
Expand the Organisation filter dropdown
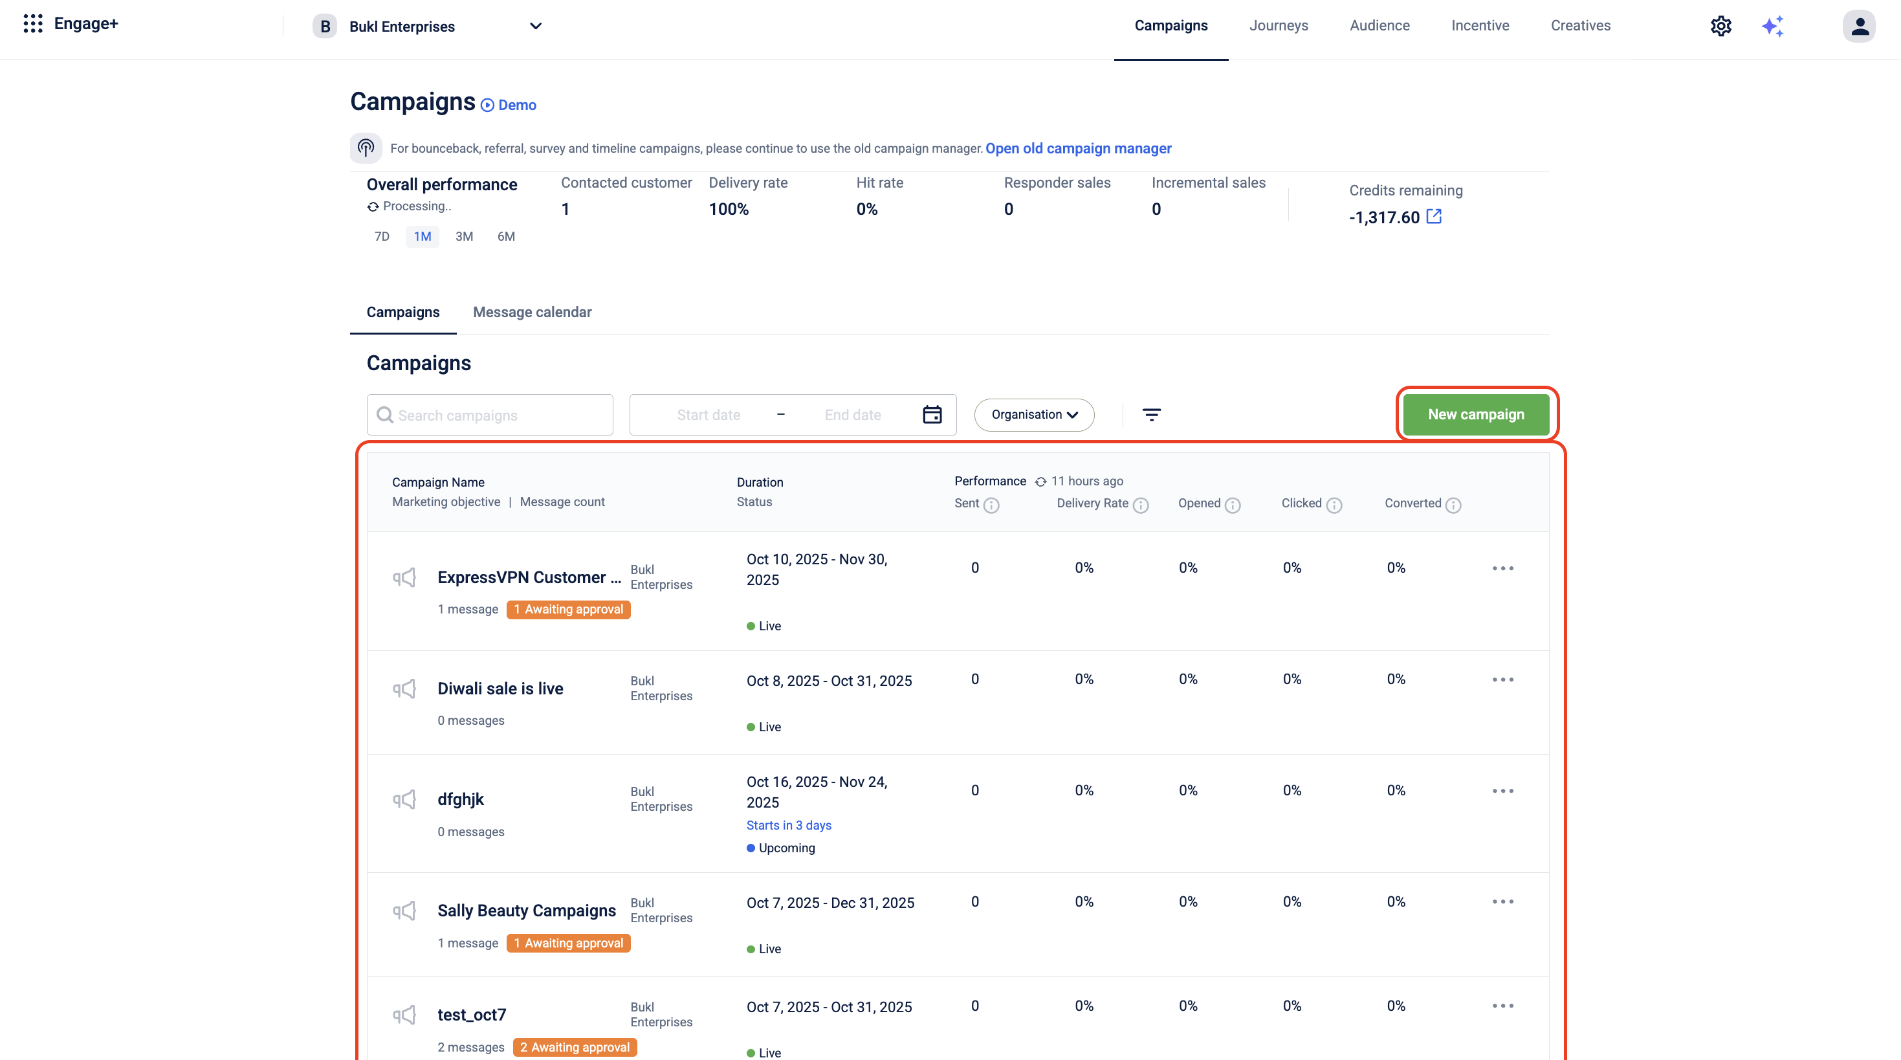[1034, 415]
